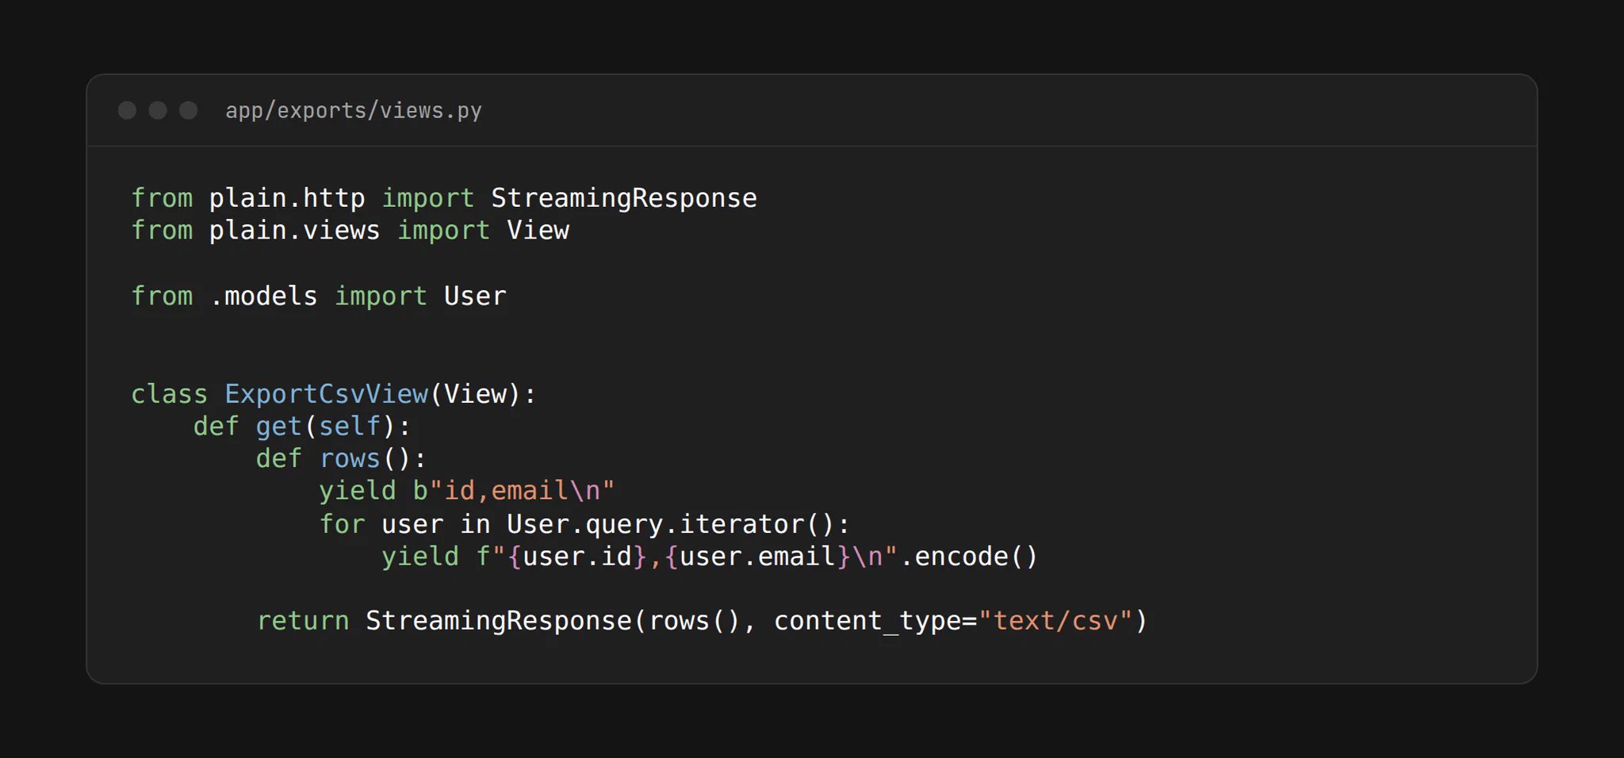The height and width of the screenshot is (758, 1624).
Task: Click the imported User name
Action: [475, 297]
